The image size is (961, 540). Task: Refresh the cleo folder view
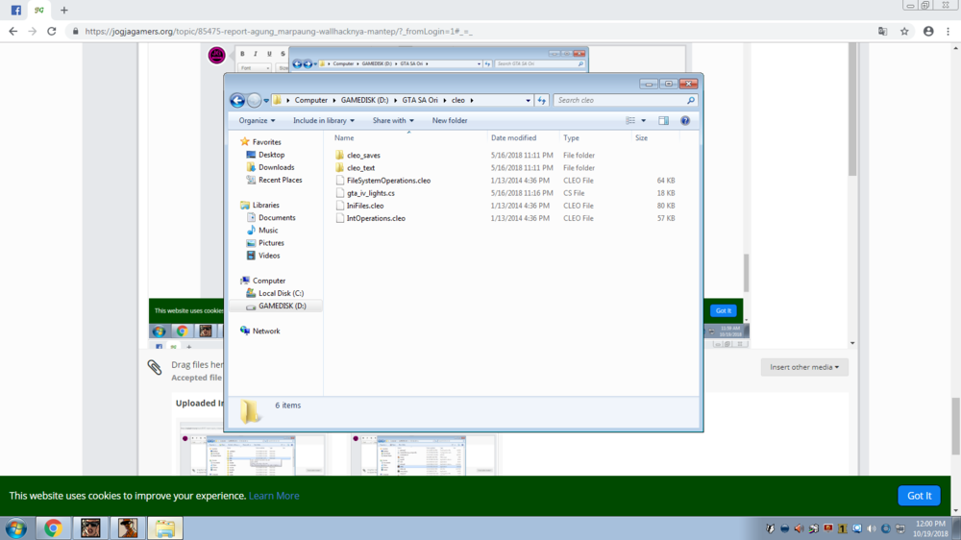pyautogui.click(x=542, y=100)
